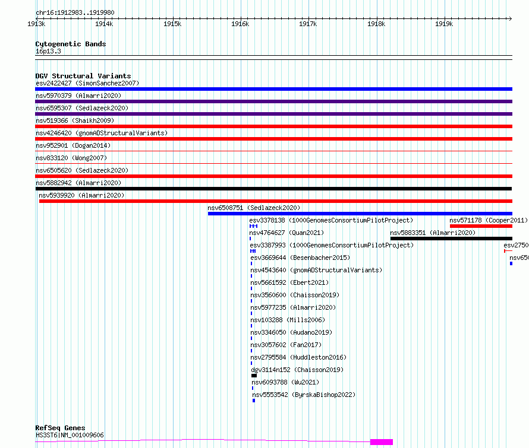Click the red nsv4246420 variant bar
The height and width of the screenshot is (448, 529).
273,139
